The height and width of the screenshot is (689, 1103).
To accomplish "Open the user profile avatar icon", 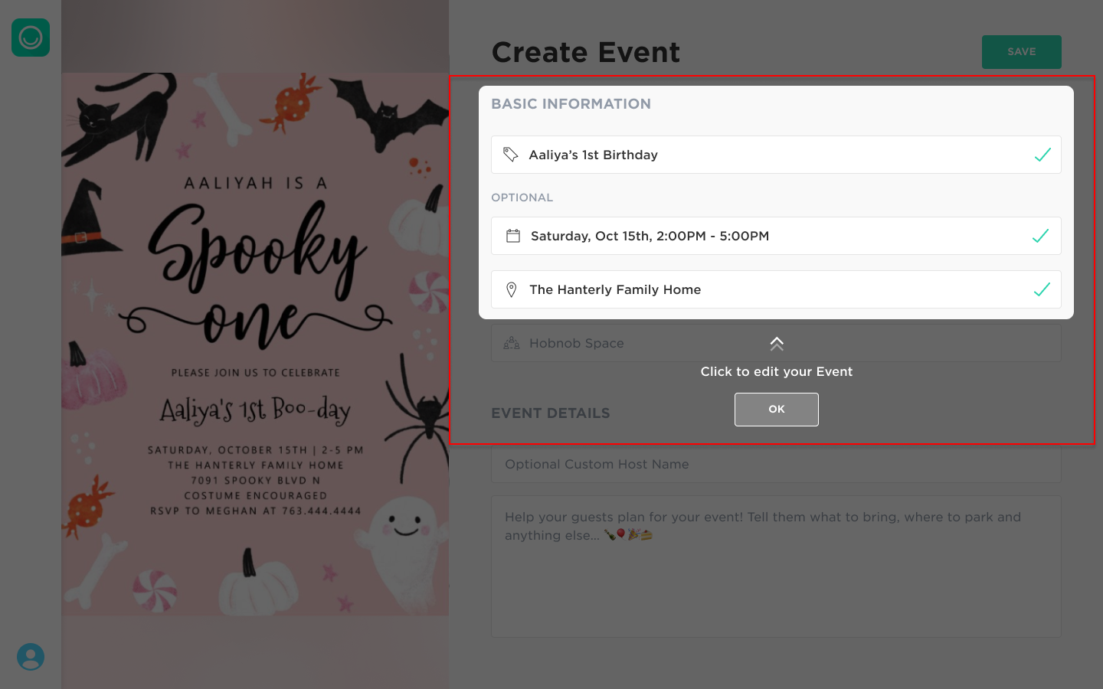I will [31, 657].
